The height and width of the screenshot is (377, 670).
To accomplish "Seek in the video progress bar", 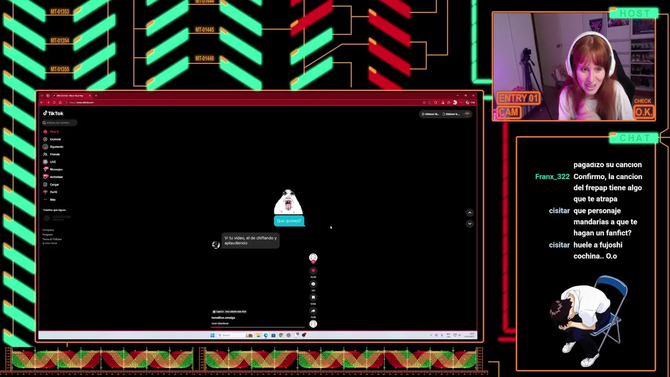I will click(x=258, y=327).
